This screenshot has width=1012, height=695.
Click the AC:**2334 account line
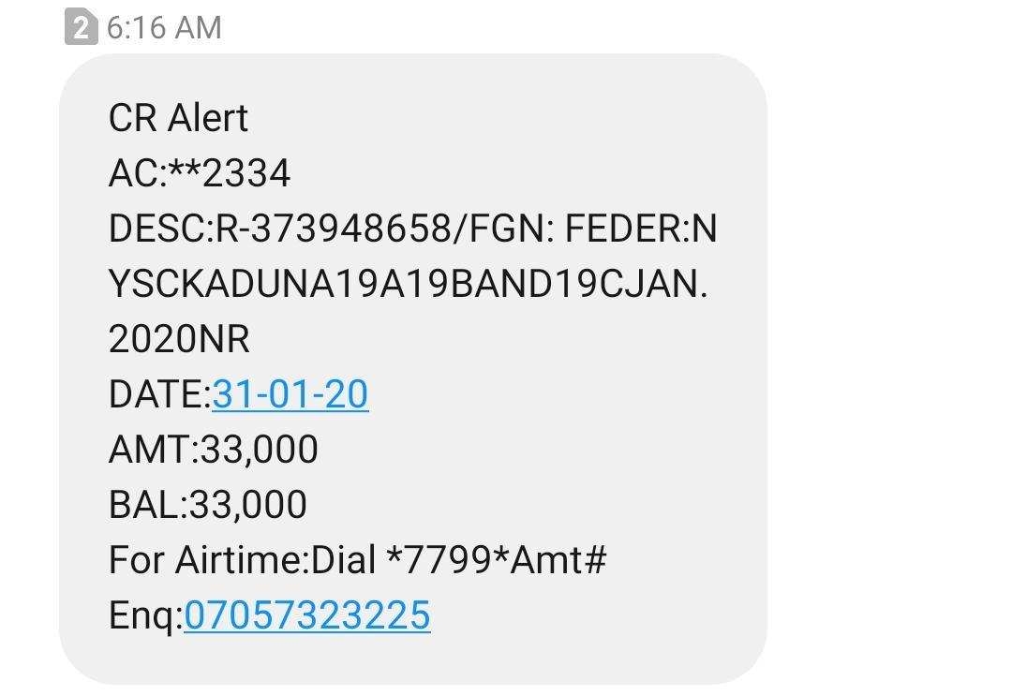(x=200, y=174)
